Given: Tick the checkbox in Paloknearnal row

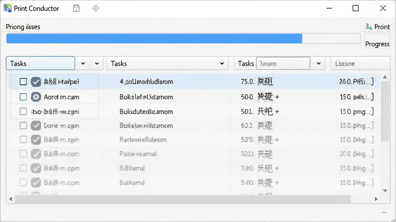Looking at the screenshot, I should 23,154.
